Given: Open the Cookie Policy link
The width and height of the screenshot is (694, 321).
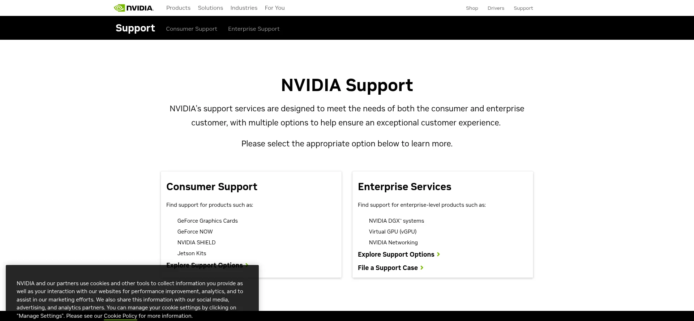Looking at the screenshot, I should [120, 316].
